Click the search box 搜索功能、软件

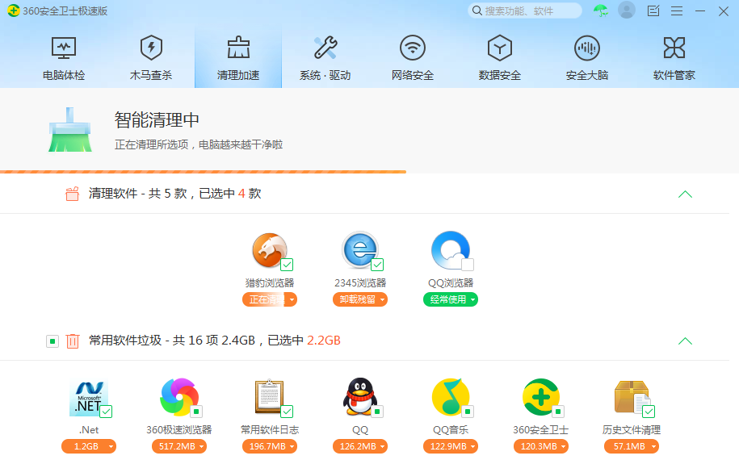pyautogui.click(x=524, y=10)
